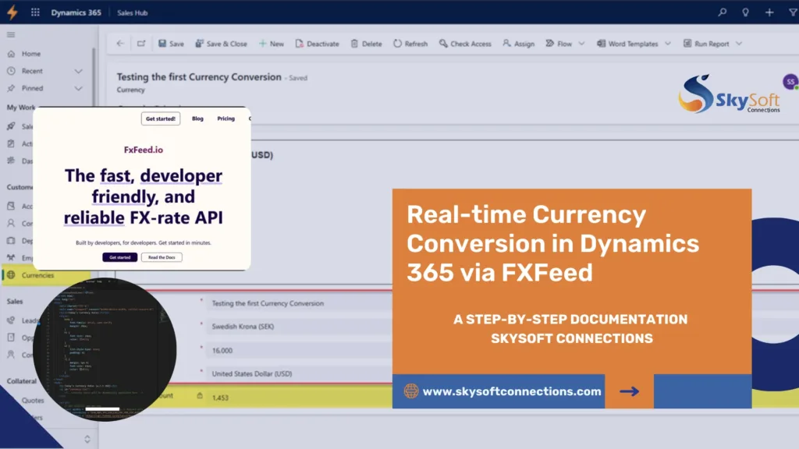Click the Read the Docs button

point(162,257)
